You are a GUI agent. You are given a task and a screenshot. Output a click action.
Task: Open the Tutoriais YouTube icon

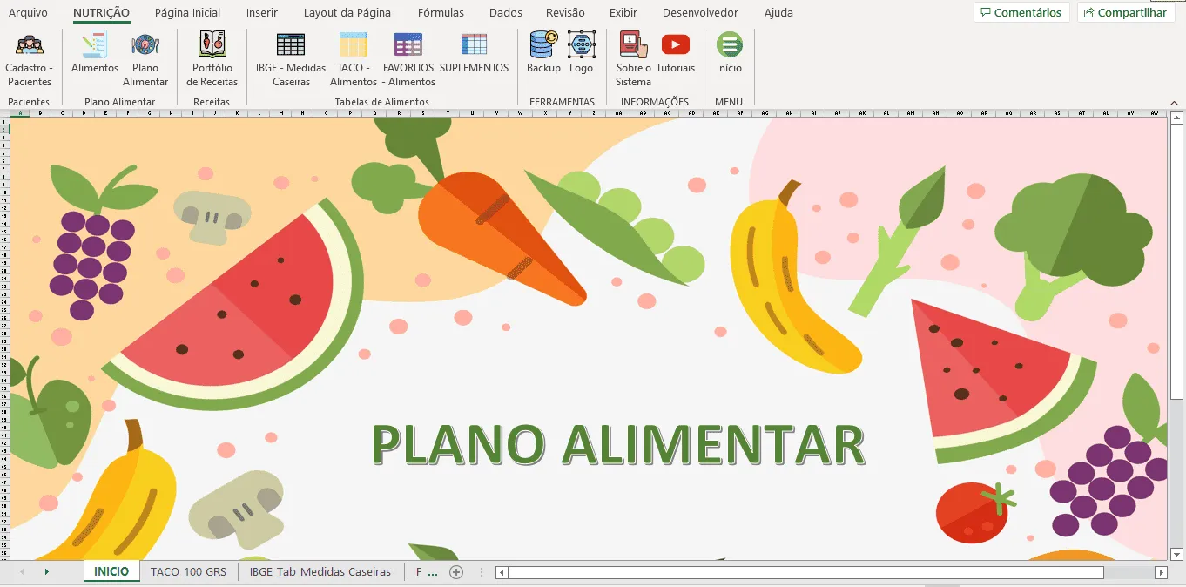(x=676, y=52)
